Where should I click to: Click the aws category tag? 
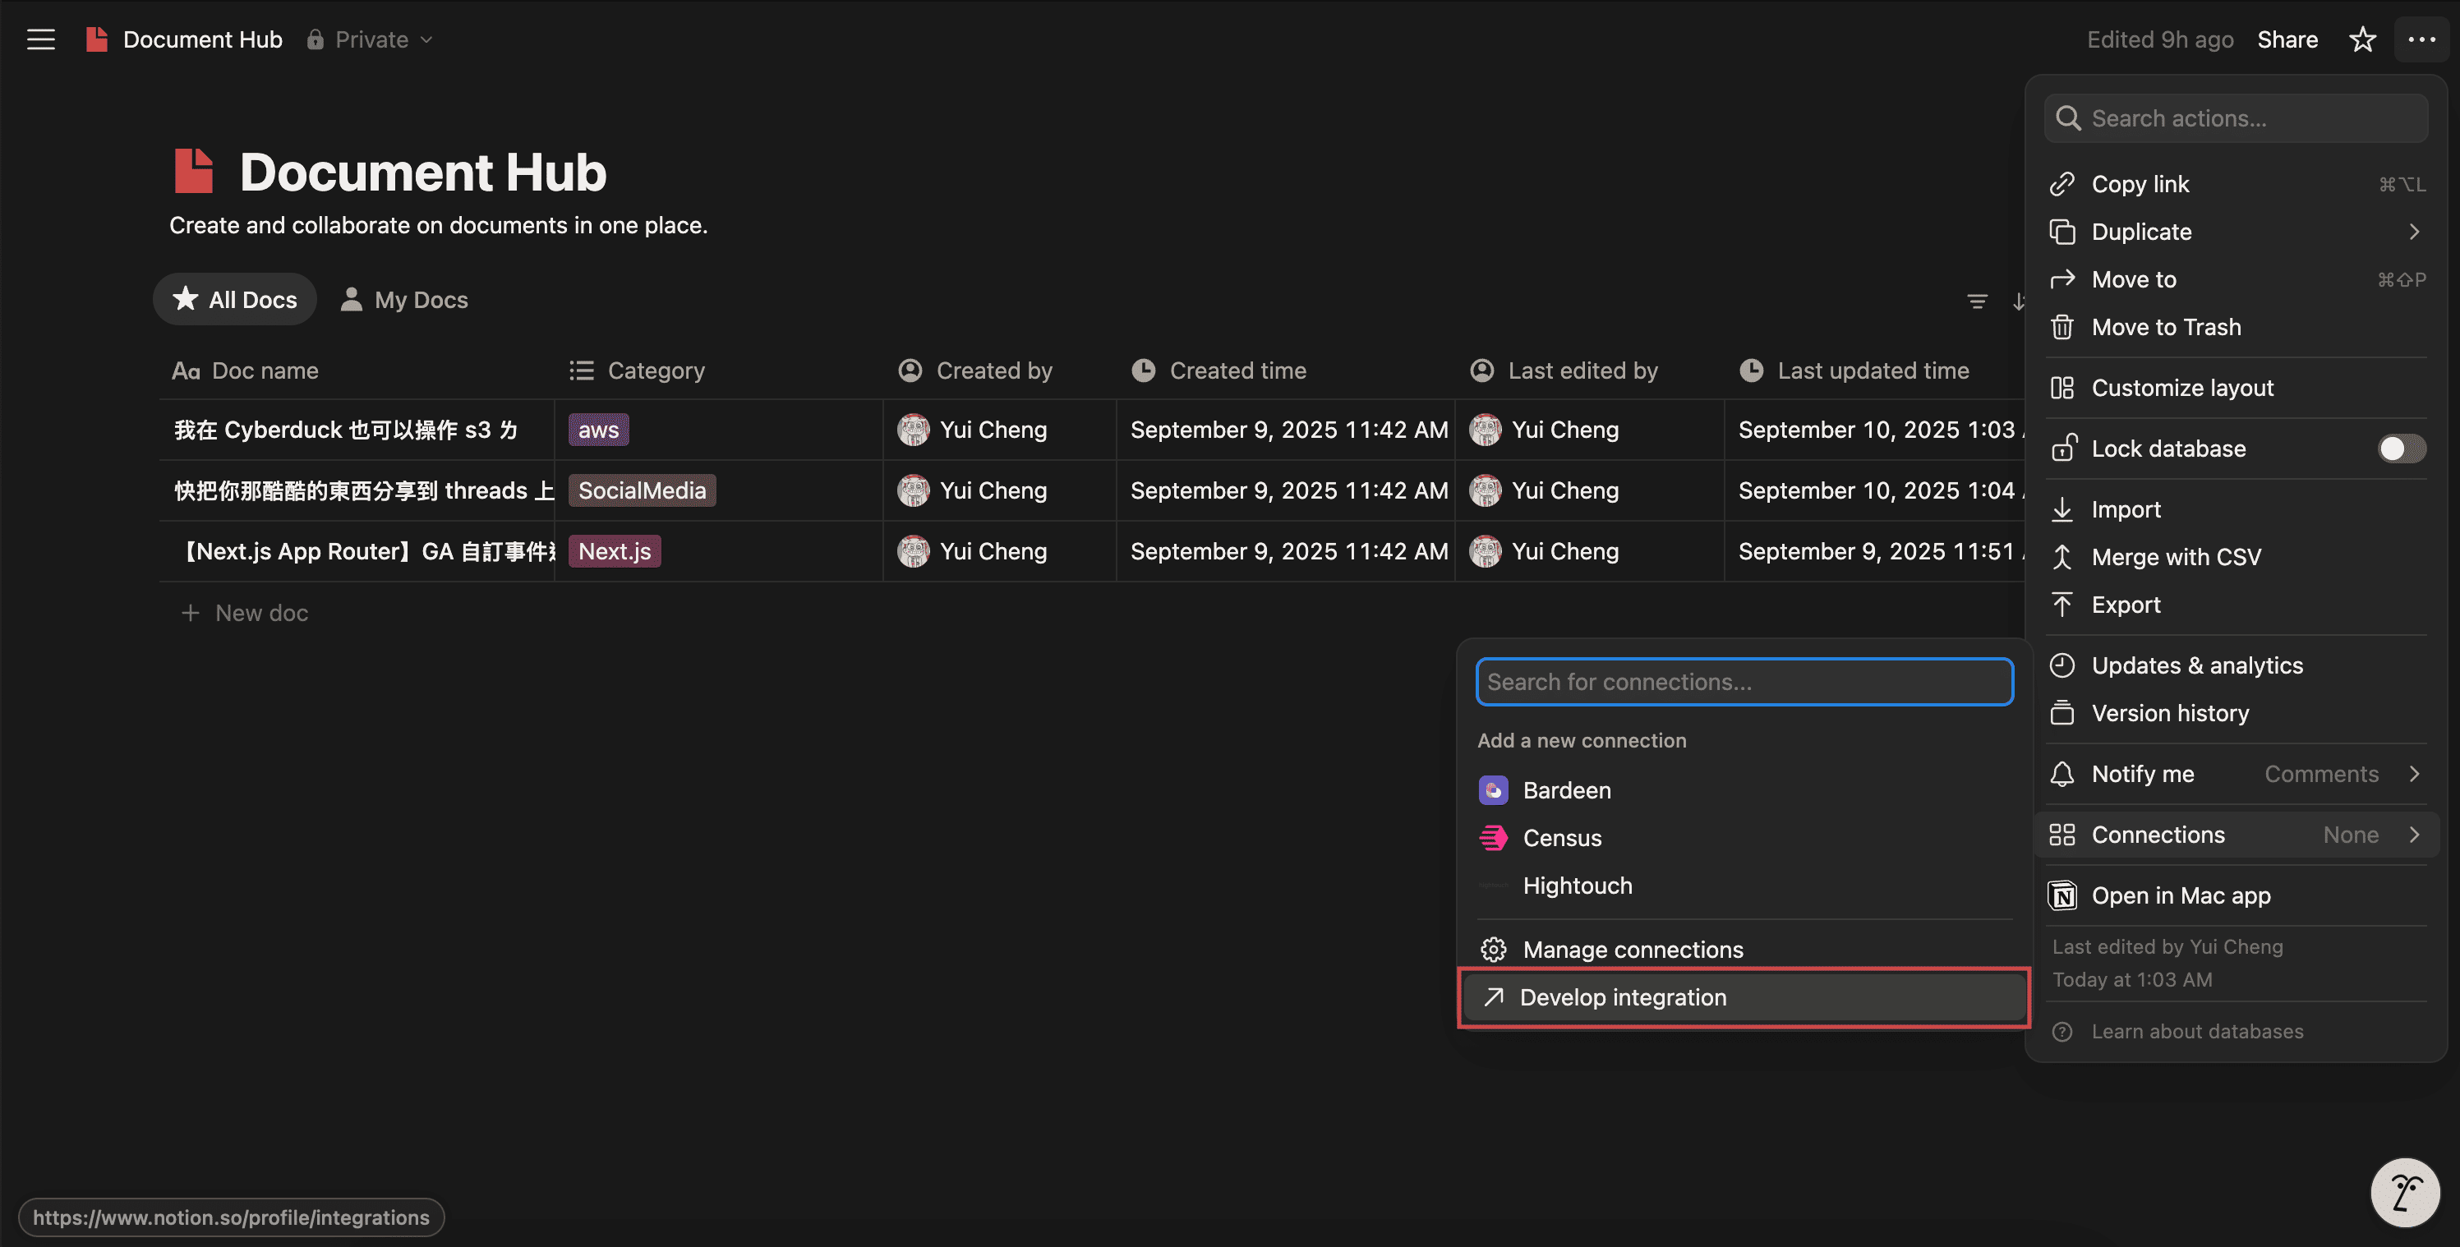(x=598, y=430)
